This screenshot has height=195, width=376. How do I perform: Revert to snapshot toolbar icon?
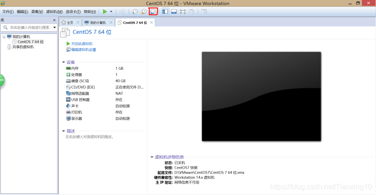pos(144,11)
